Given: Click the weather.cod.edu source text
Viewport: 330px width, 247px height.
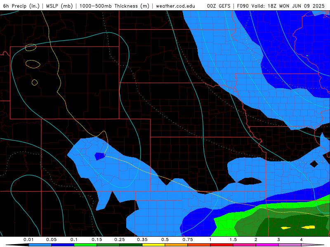Looking at the screenshot, I should (175, 6).
